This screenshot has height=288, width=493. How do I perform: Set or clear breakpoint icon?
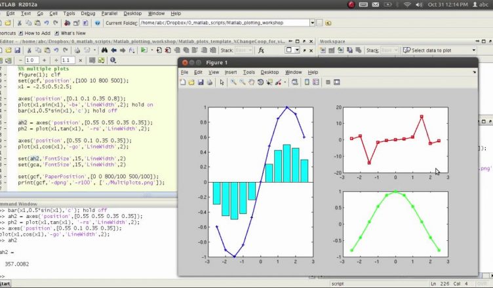[159, 50]
